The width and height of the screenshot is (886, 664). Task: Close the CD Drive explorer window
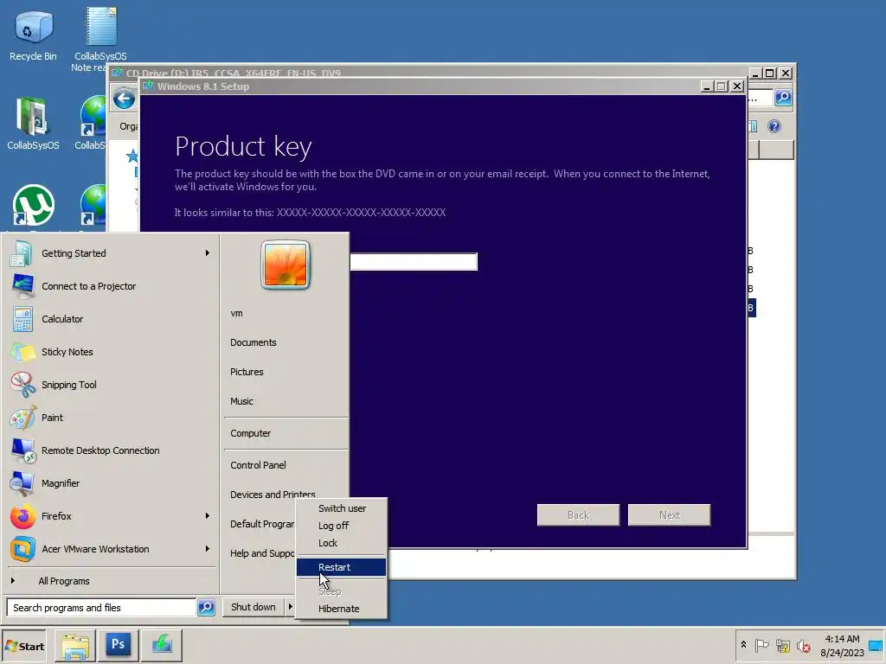point(786,73)
